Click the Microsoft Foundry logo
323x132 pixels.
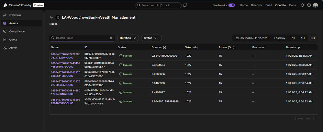point(5,5)
